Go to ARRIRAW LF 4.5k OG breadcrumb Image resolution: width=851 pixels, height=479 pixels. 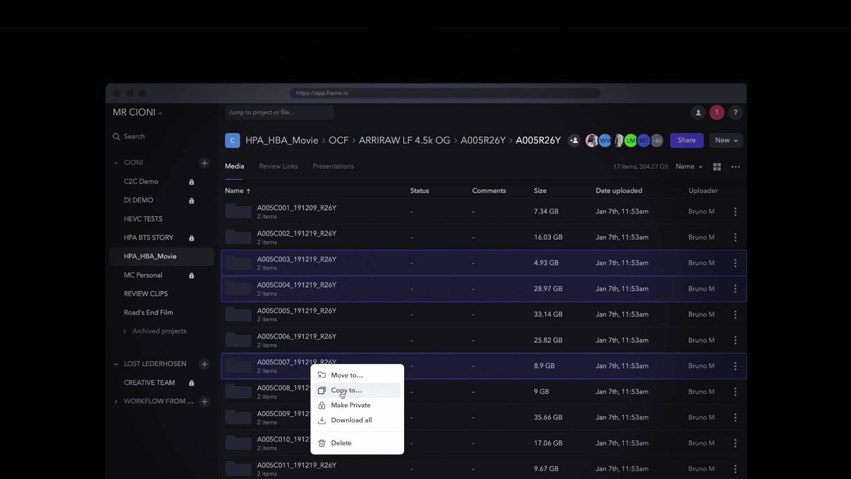(404, 141)
